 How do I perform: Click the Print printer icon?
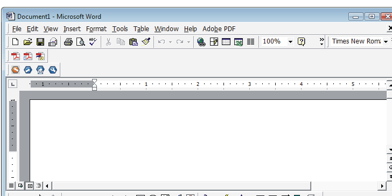(68, 42)
